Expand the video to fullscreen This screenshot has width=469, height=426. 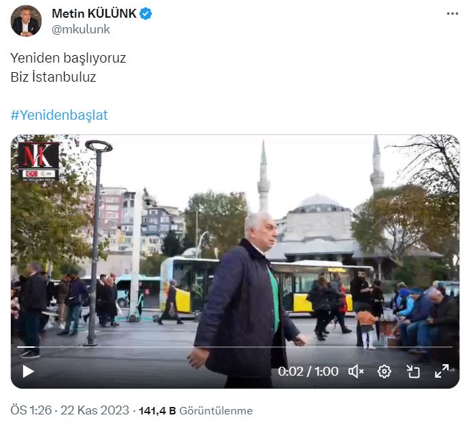(x=442, y=371)
